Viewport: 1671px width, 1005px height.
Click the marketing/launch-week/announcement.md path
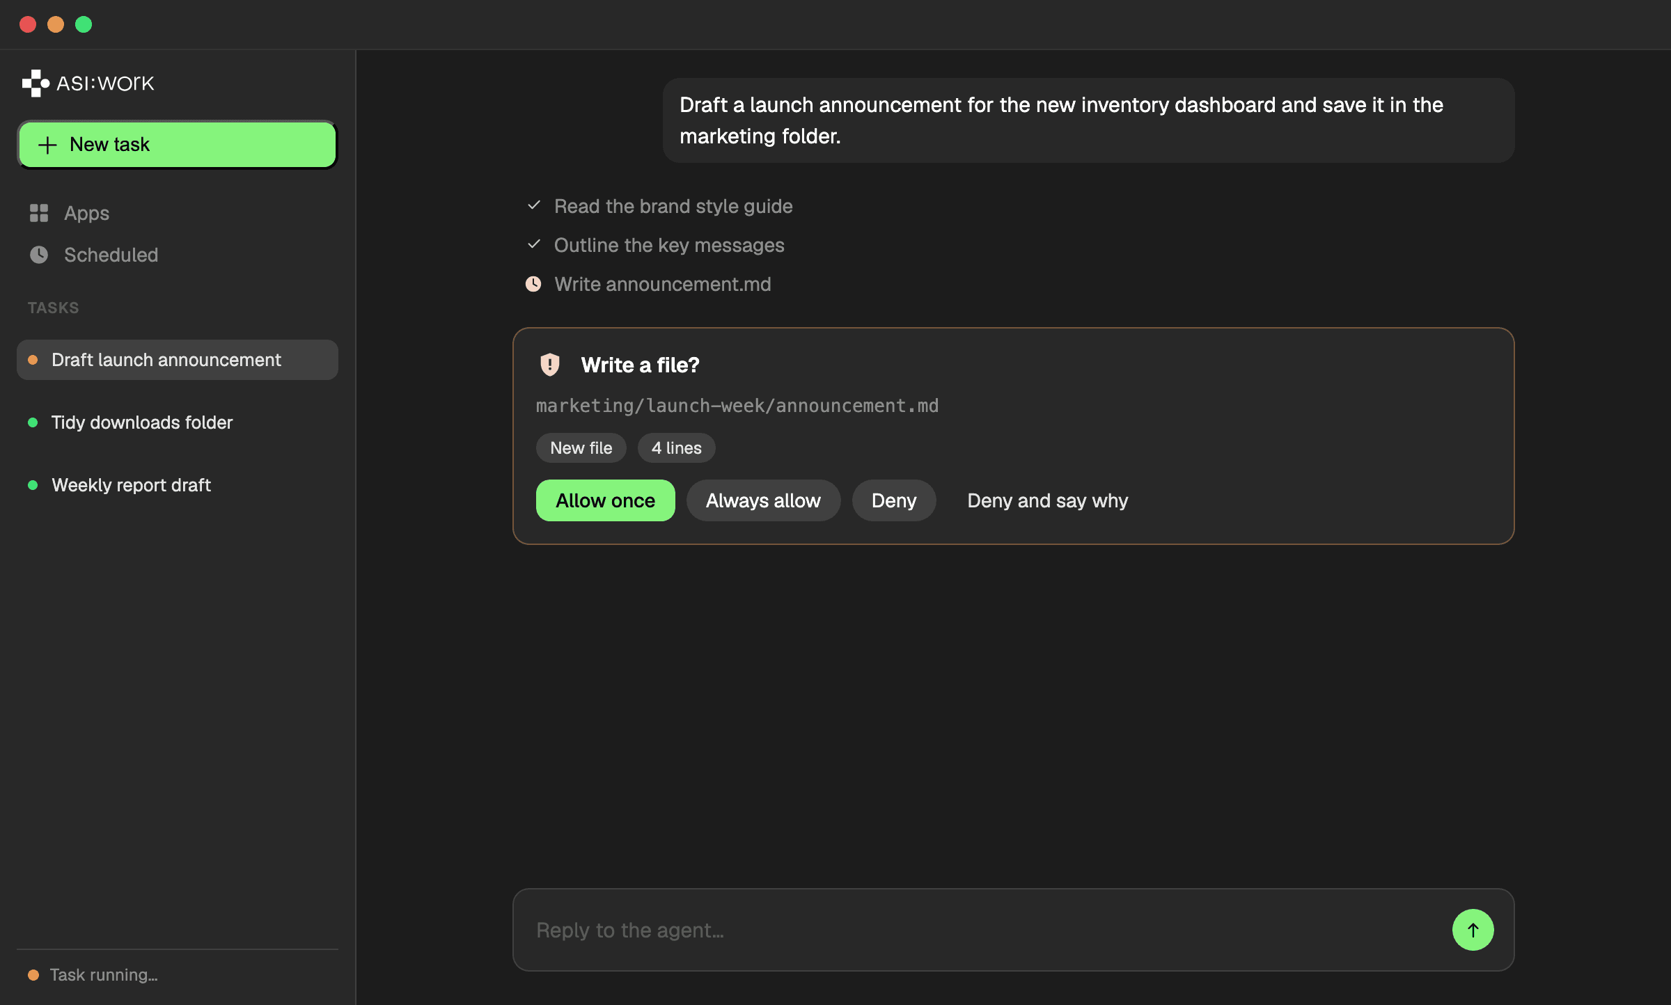click(x=737, y=406)
